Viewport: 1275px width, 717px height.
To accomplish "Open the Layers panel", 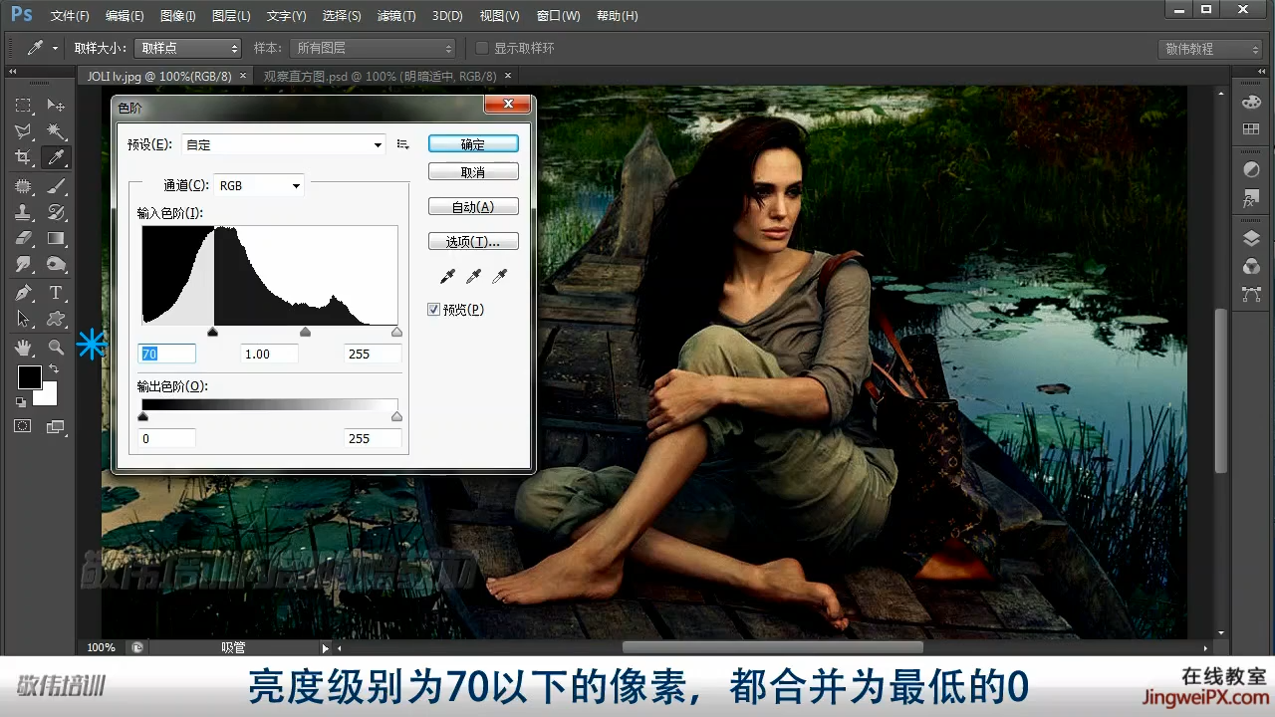I will 1251,239.
